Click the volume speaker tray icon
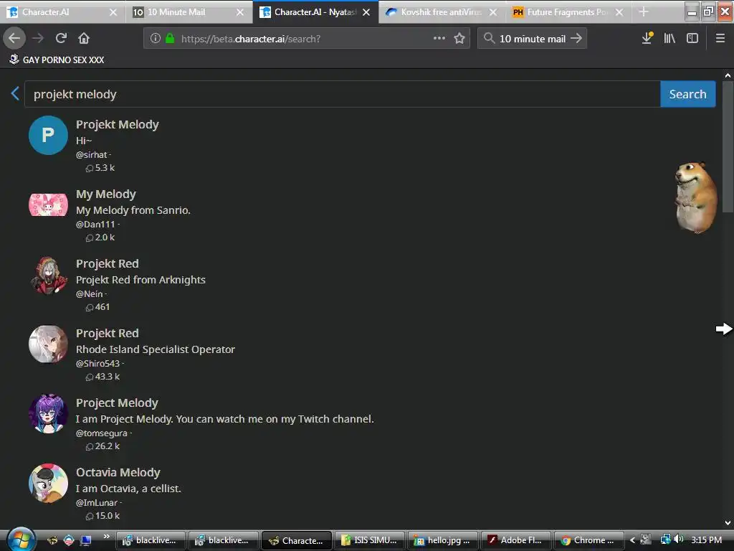Screen dimensions: 734x551 [x=679, y=540]
